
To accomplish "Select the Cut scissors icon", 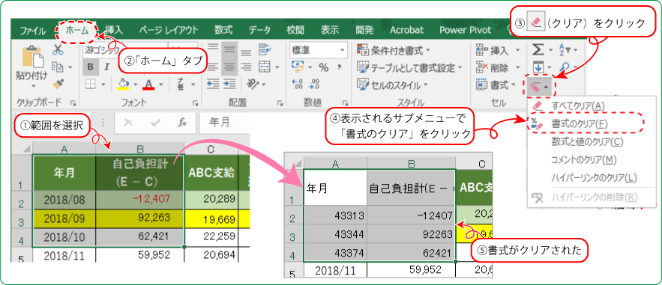I will point(58,49).
